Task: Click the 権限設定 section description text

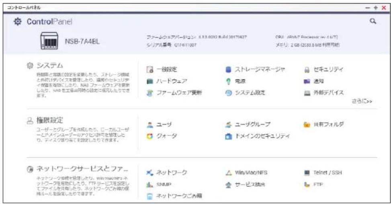Action: click(x=83, y=135)
